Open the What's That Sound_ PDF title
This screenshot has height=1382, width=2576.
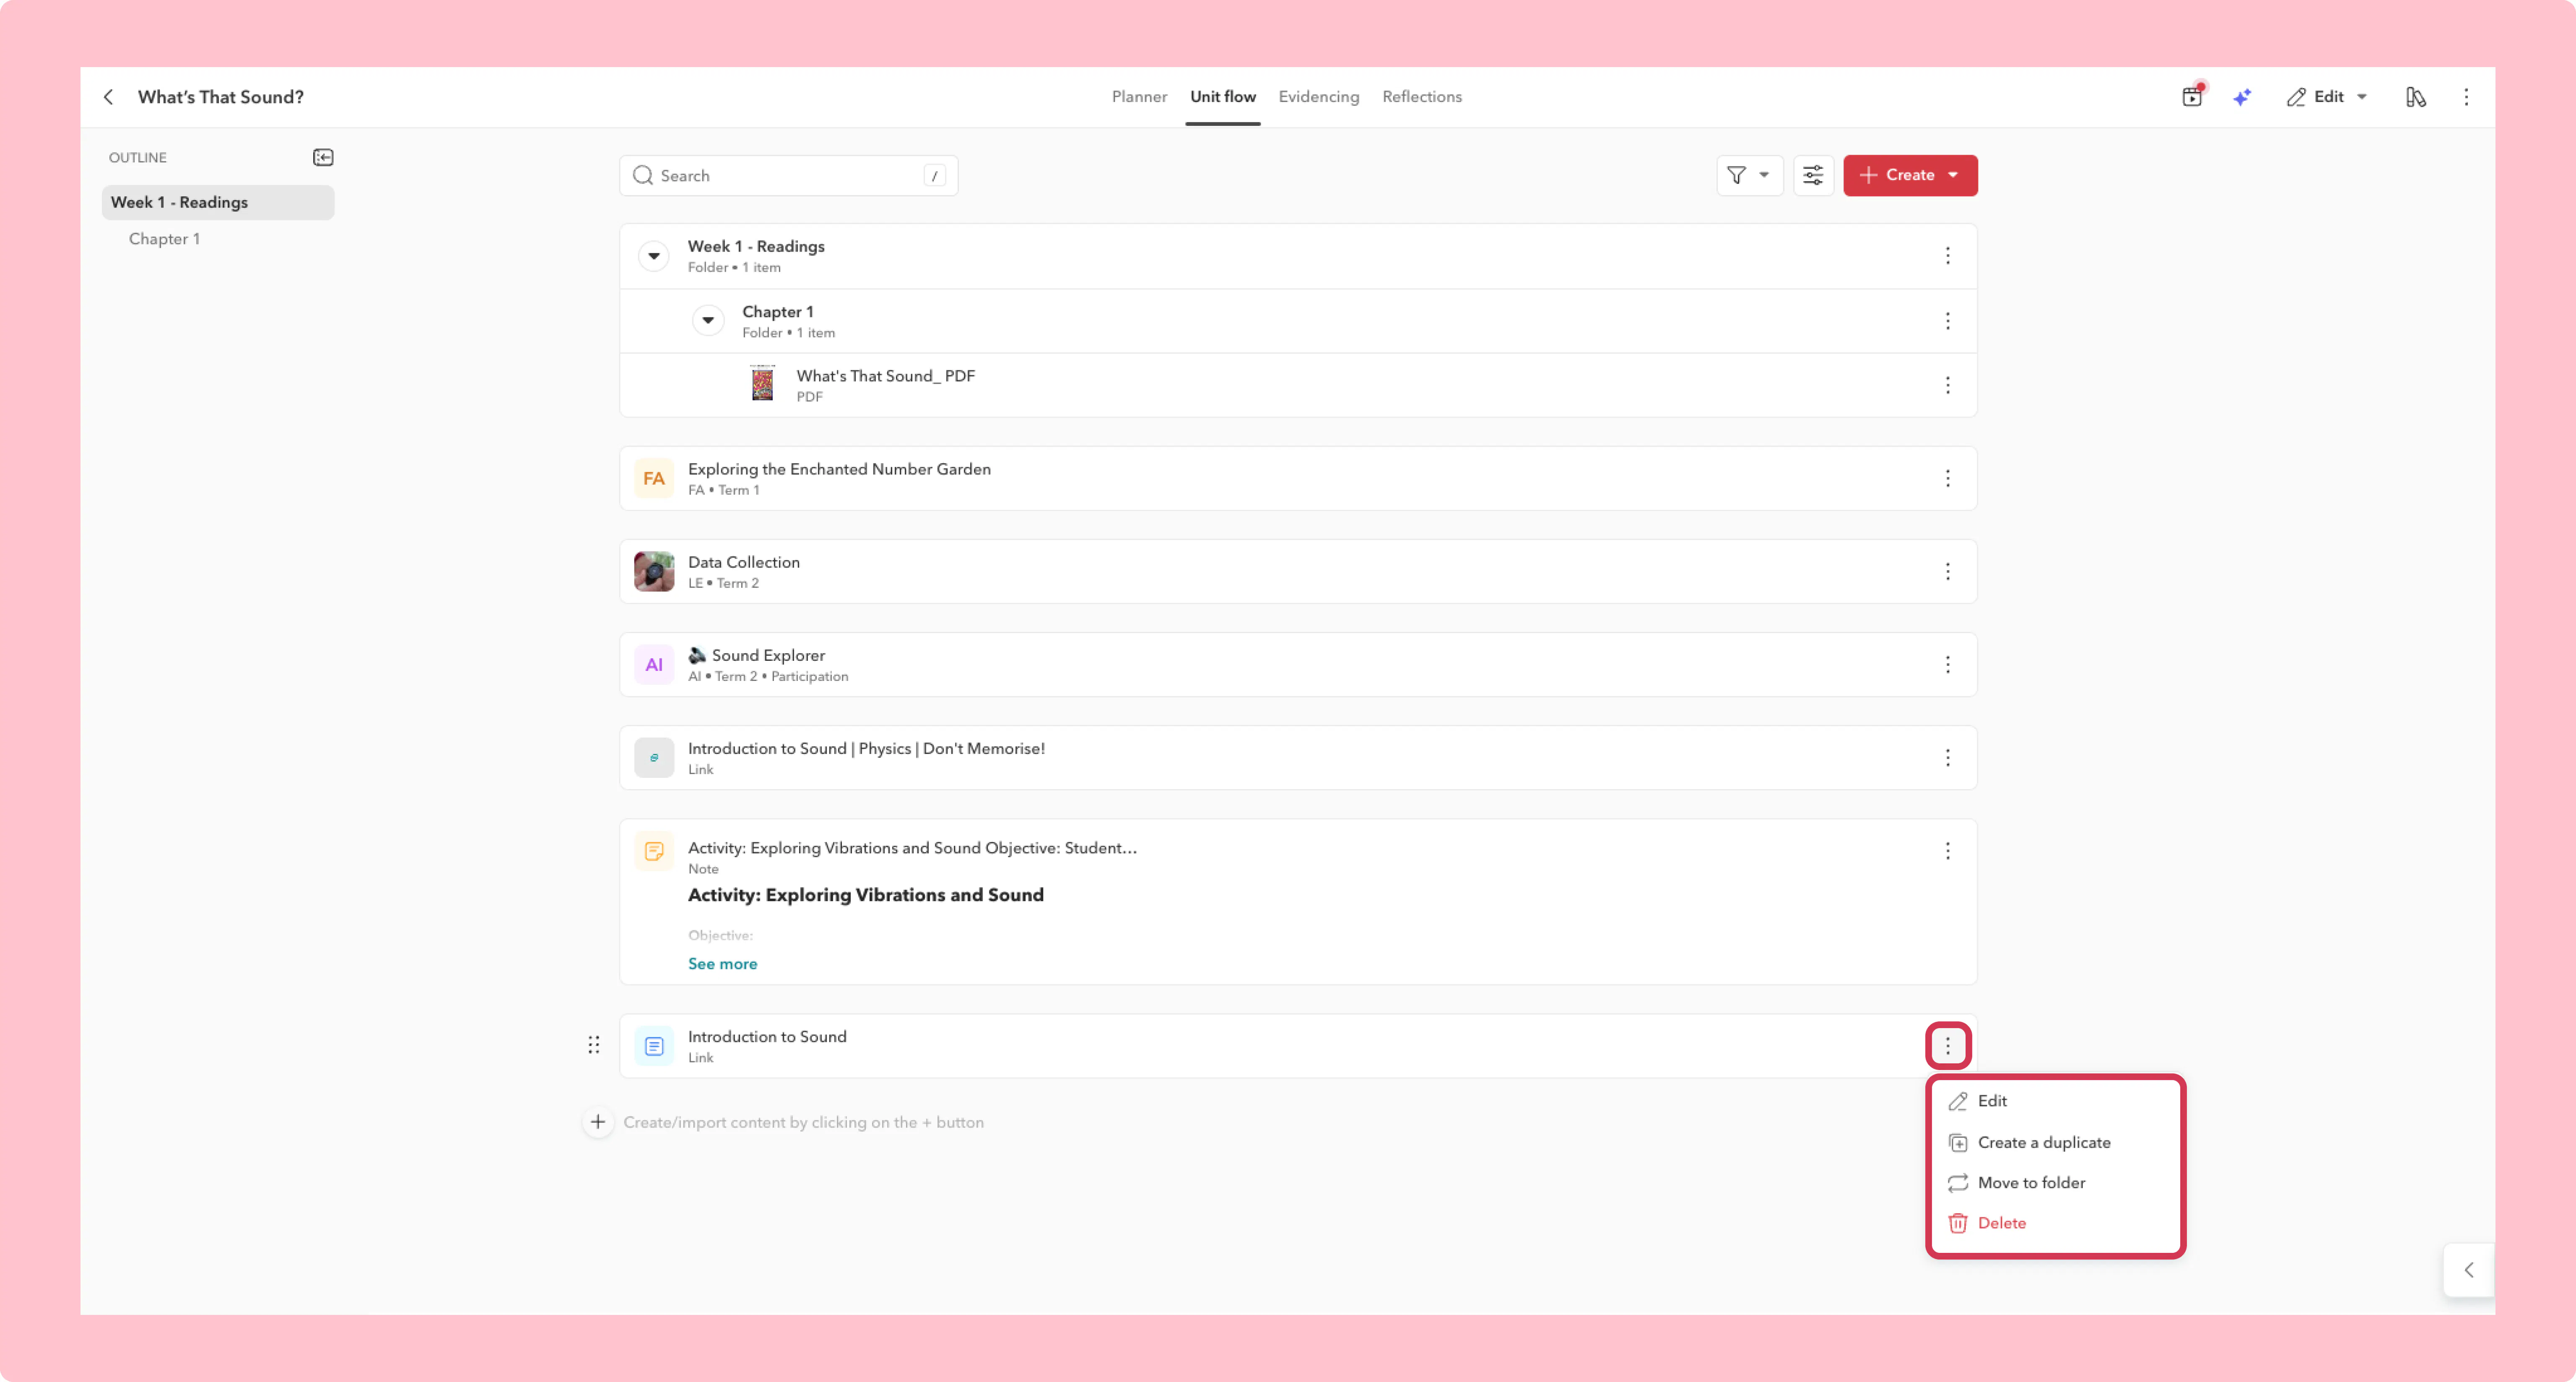[x=885, y=376]
